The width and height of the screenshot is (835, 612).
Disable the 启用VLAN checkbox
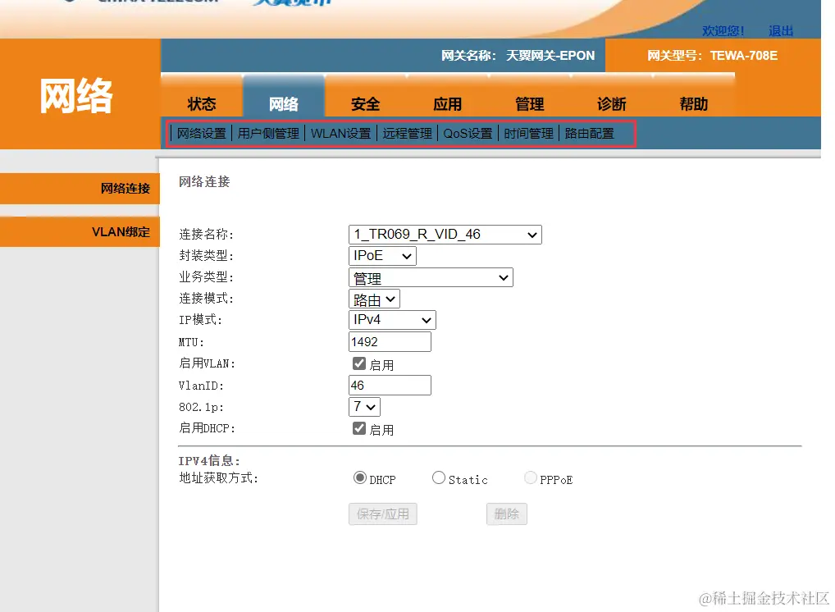pyautogui.click(x=358, y=363)
